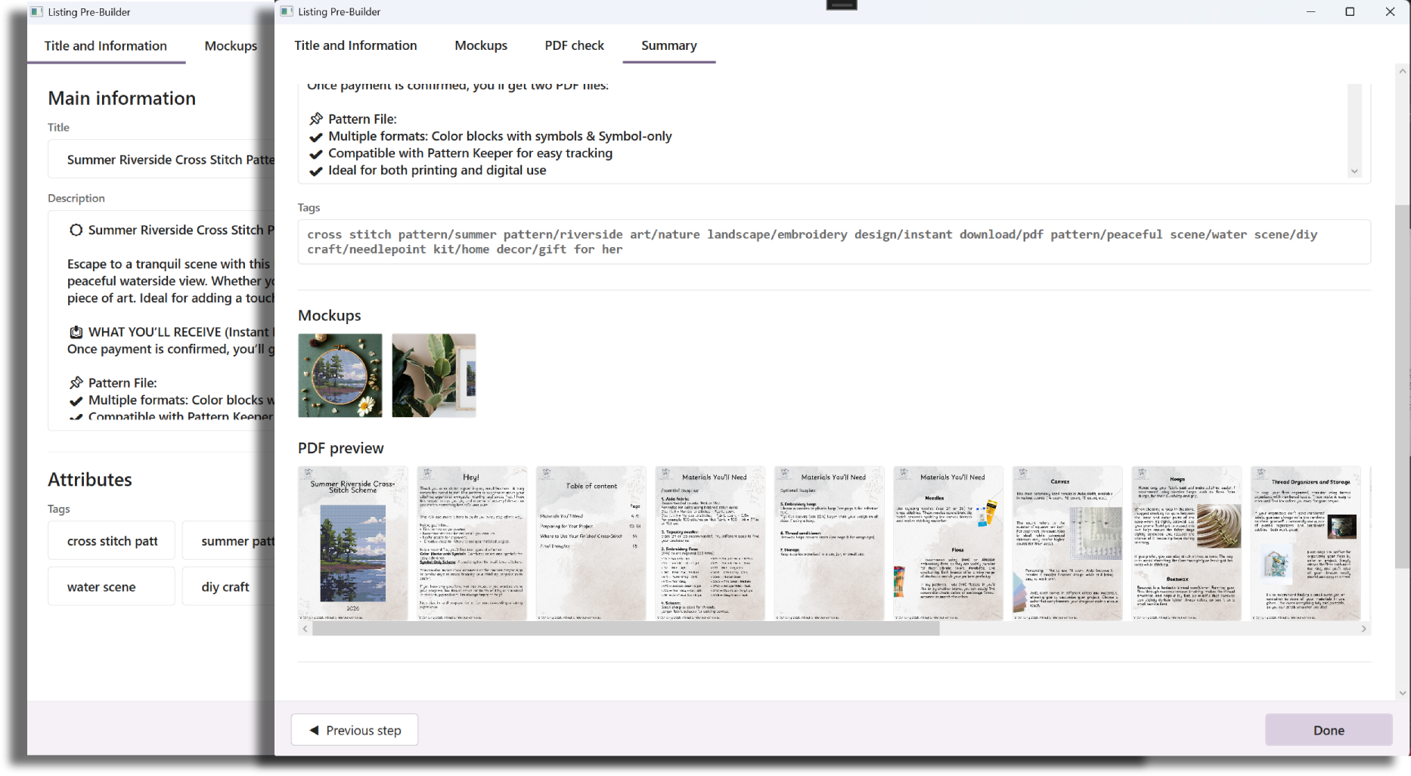Click the main page scroll-up arrow

(x=1403, y=71)
